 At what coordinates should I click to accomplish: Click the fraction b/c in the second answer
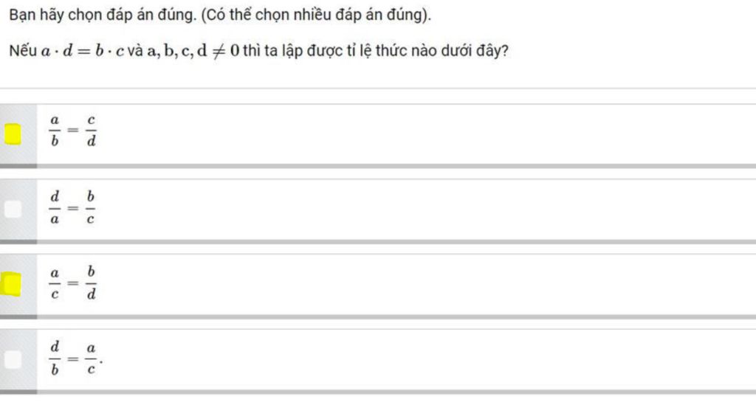pyautogui.click(x=90, y=207)
